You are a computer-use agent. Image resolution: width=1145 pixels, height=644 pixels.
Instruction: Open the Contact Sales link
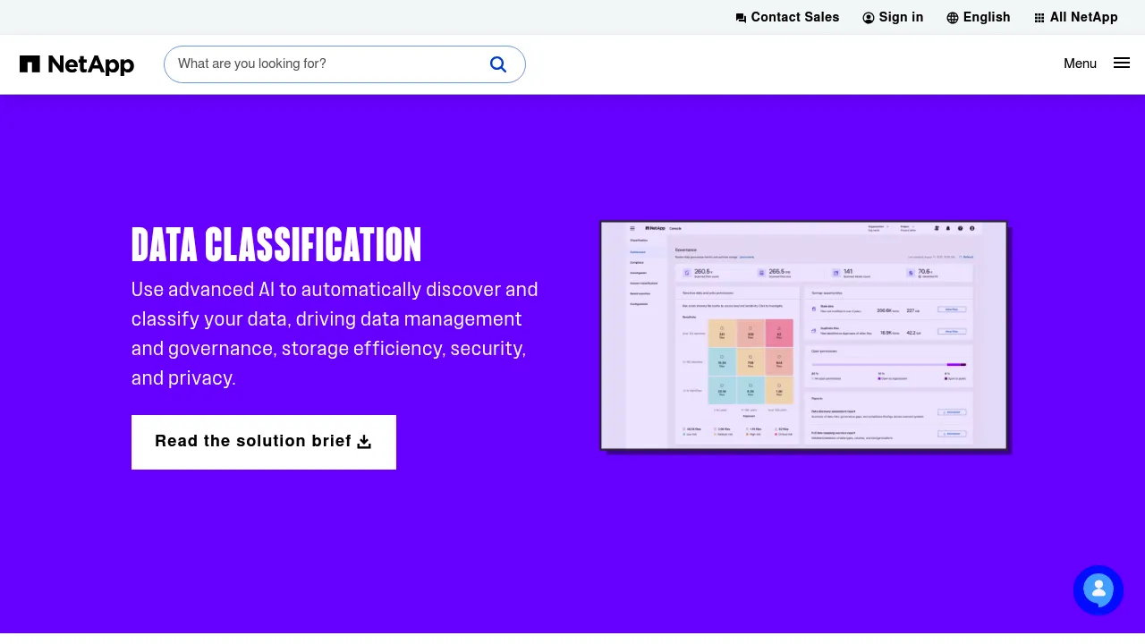coord(787,18)
